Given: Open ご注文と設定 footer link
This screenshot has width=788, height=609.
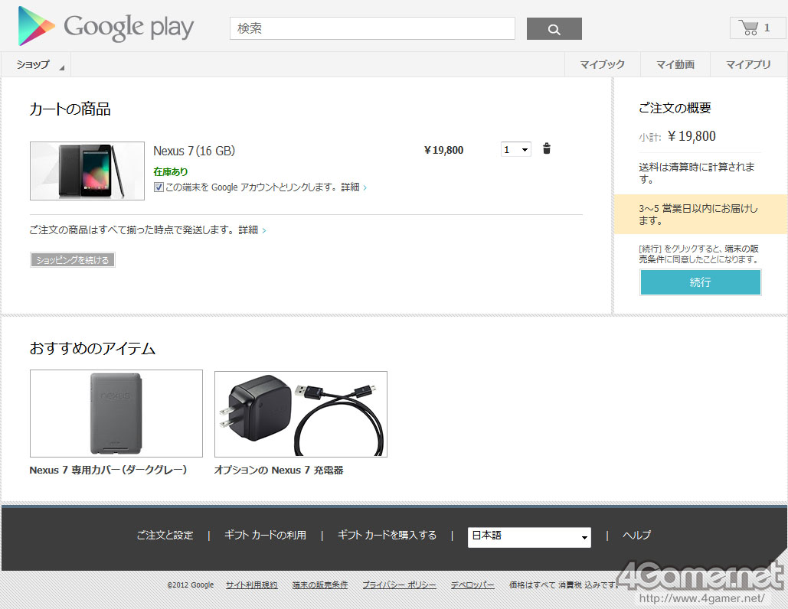Looking at the screenshot, I should (165, 536).
